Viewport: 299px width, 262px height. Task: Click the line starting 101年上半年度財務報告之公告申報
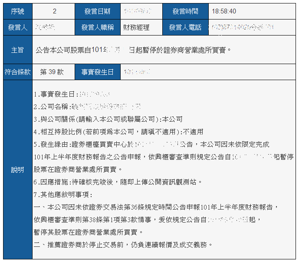click(164, 157)
